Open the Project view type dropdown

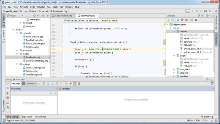[22, 15]
